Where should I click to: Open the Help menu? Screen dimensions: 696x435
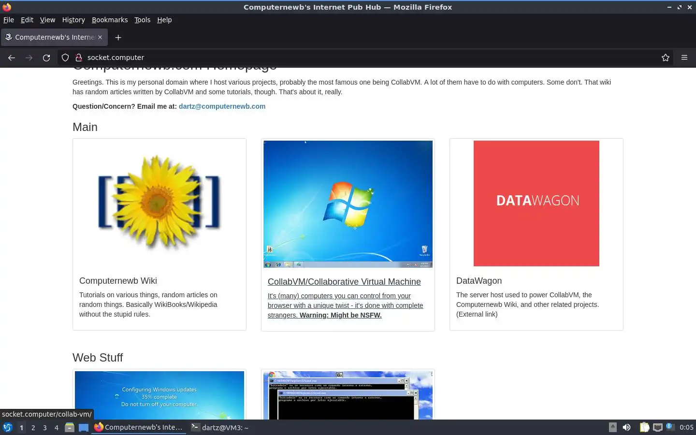pos(164,20)
